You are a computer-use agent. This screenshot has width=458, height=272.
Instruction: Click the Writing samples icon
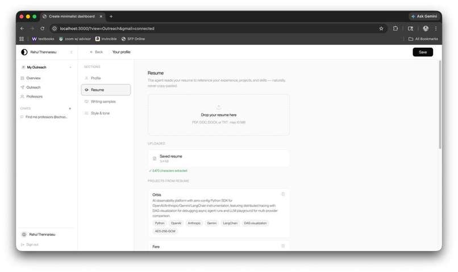pos(86,102)
